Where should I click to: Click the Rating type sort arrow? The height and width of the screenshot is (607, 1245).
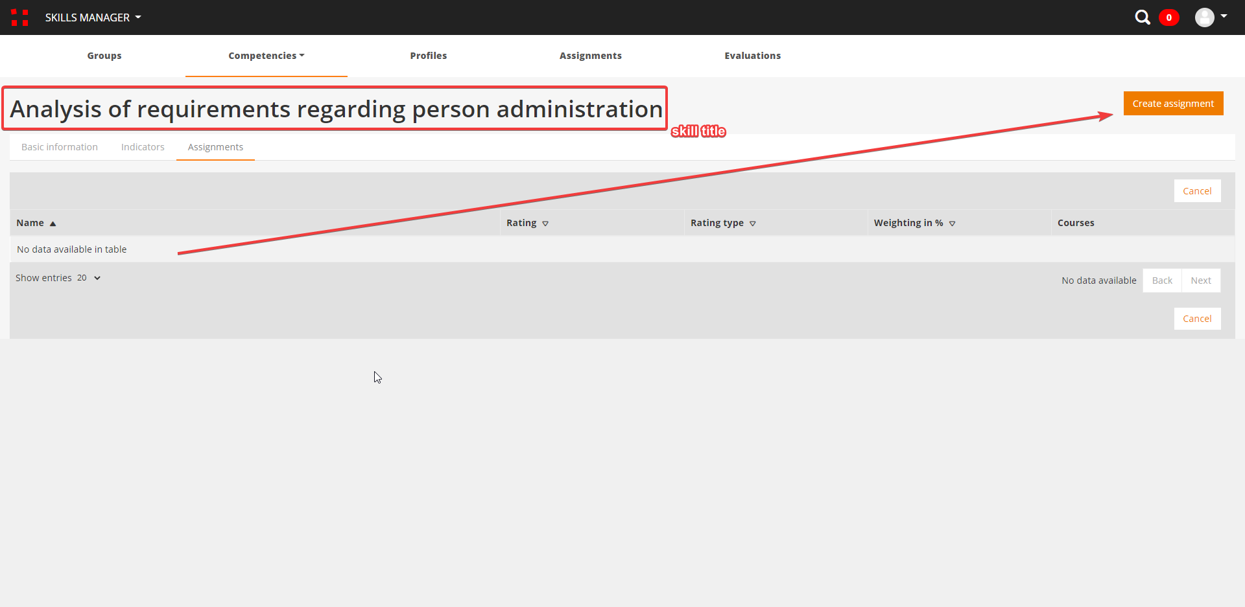click(x=753, y=223)
